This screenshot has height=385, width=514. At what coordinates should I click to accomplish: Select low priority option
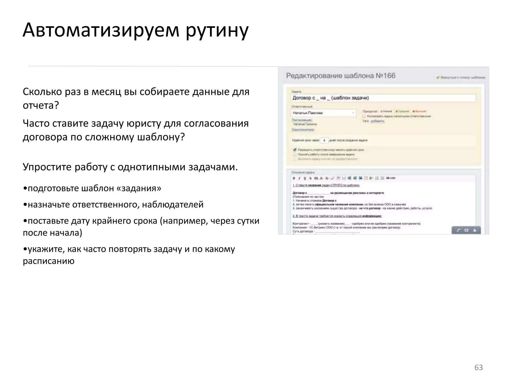click(386, 111)
